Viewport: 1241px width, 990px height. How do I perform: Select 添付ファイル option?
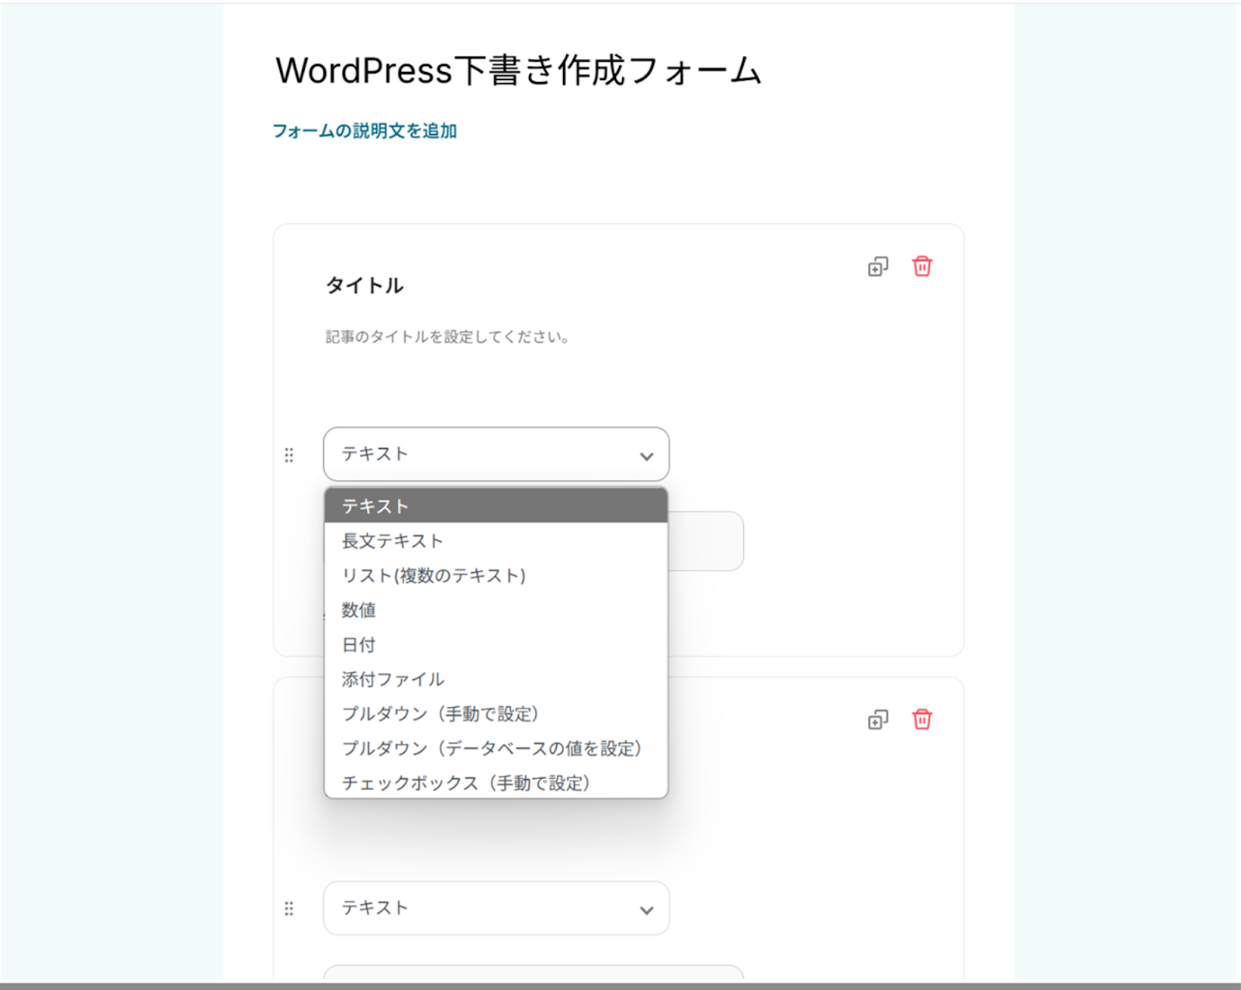[x=496, y=679]
